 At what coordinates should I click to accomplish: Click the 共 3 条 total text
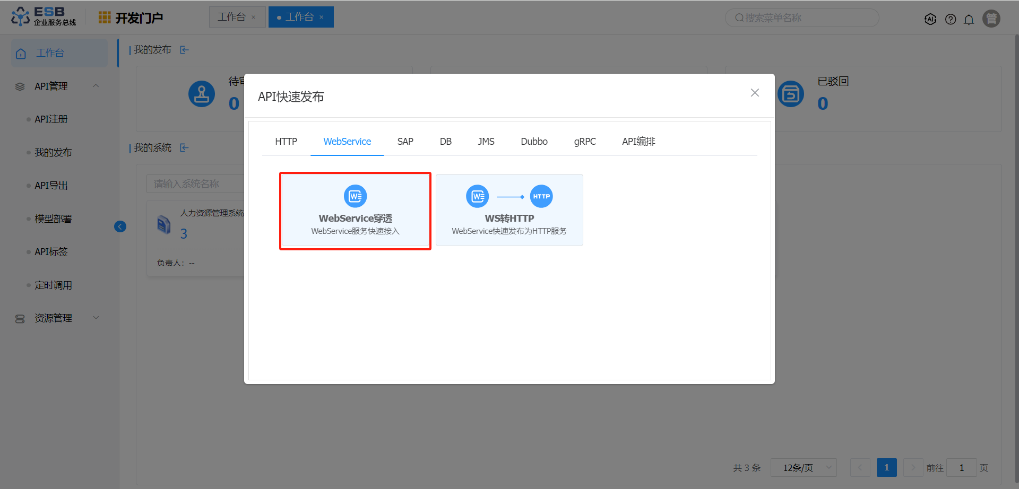pos(747,468)
